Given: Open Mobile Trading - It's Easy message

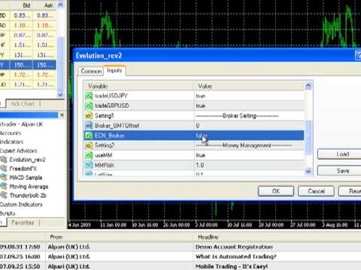Looking at the screenshot, I should tap(232, 266).
